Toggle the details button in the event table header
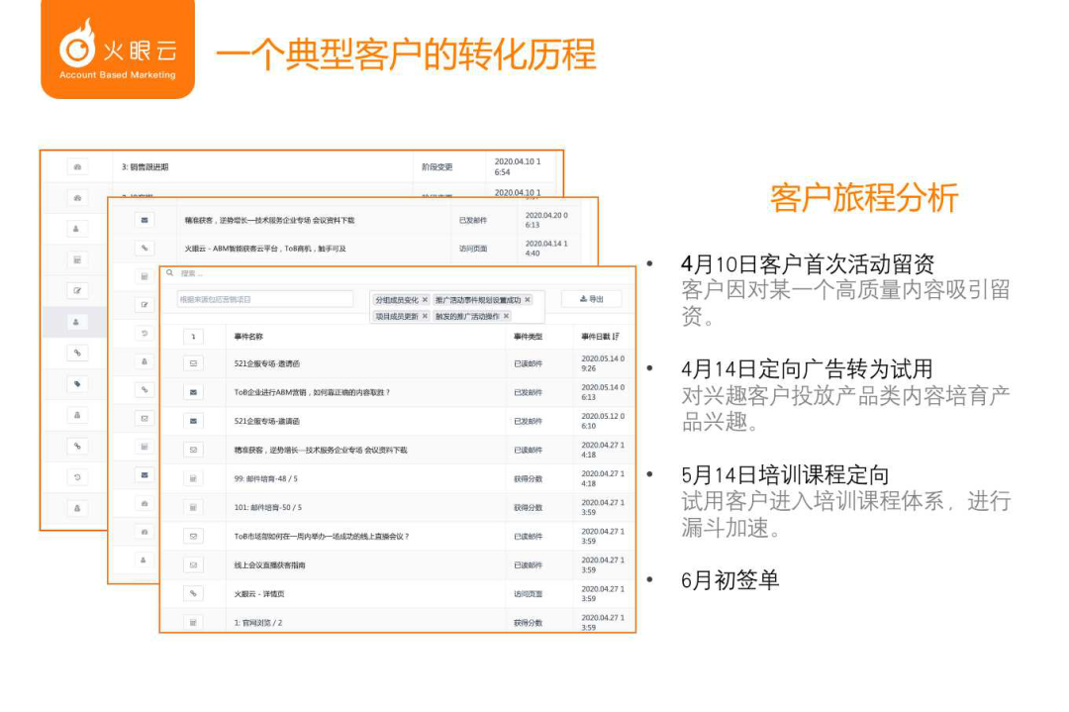 (x=194, y=337)
